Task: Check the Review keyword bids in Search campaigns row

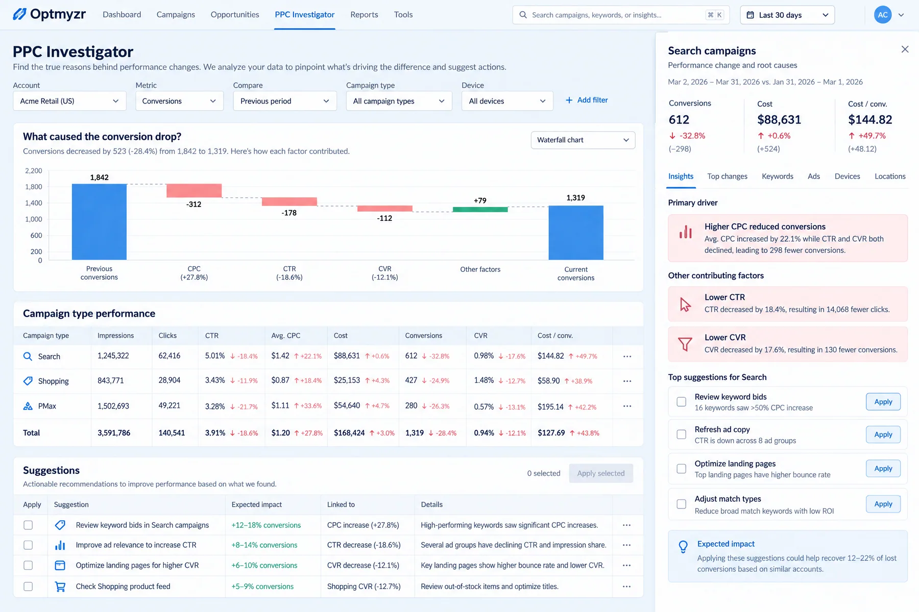Action: (x=28, y=525)
